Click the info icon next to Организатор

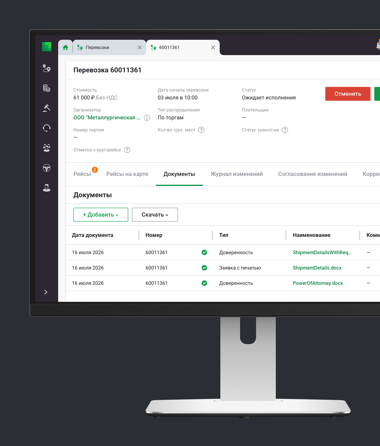[x=147, y=118]
